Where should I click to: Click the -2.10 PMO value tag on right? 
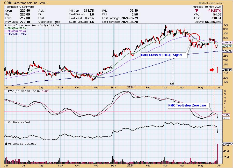[226, 118]
